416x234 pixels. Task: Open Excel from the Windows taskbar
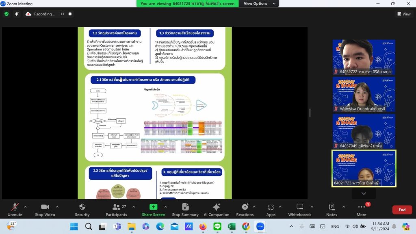click(232, 226)
